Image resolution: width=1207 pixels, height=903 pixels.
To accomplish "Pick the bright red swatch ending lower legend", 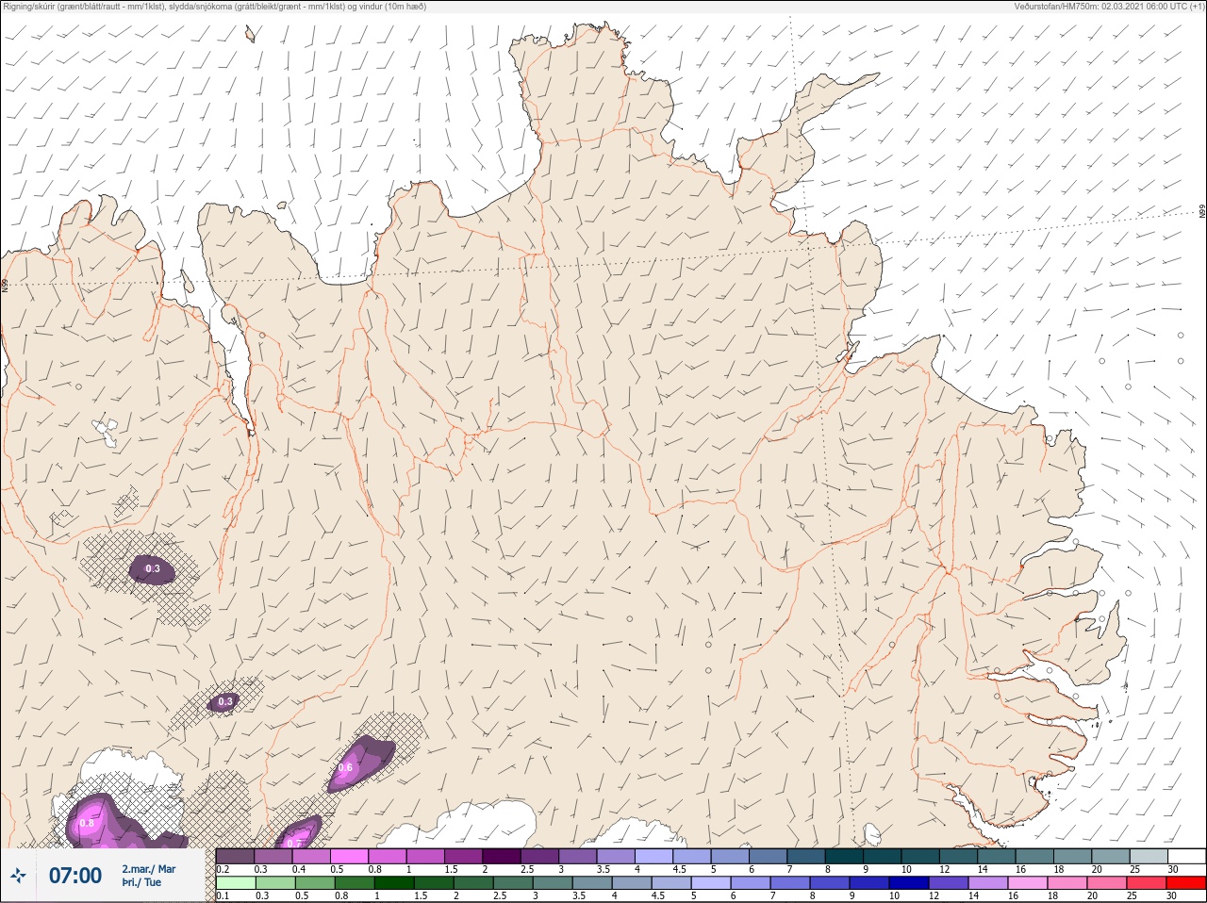I will [x=1185, y=883].
